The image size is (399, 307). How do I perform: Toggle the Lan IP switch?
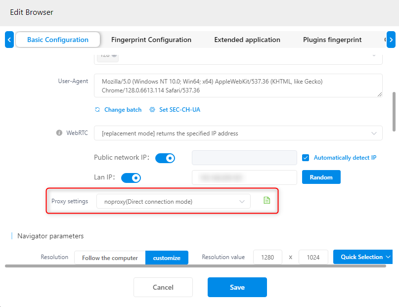(131, 178)
